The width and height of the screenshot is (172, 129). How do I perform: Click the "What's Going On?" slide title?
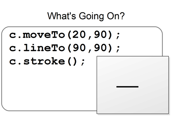[x=86, y=16]
